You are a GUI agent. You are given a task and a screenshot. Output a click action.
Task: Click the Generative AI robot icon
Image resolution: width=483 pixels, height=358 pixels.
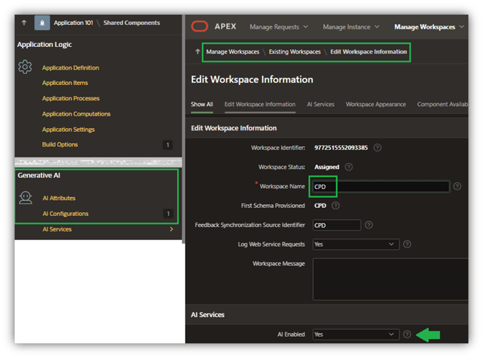click(x=26, y=198)
